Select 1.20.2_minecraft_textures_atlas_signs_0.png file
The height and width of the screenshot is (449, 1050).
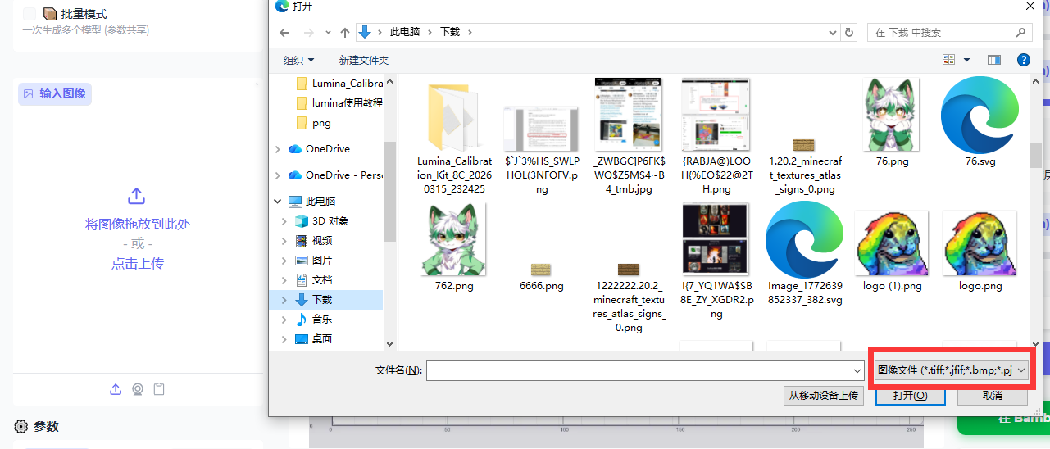805,166
